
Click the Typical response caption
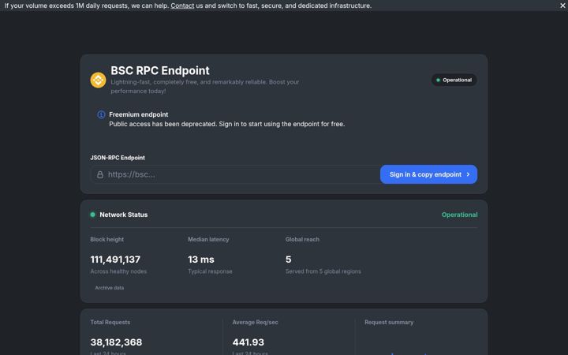210,271
